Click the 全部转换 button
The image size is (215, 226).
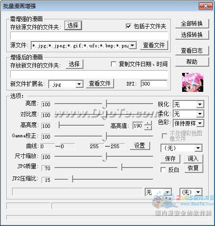click(x=192, y=23)
